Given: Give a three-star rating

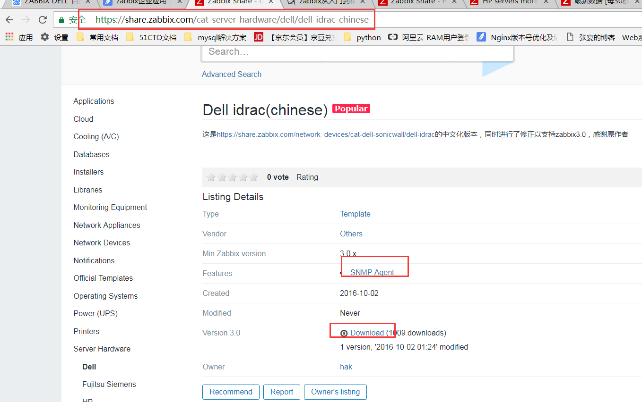Looking at the screenshot, I should click(233, 177).
